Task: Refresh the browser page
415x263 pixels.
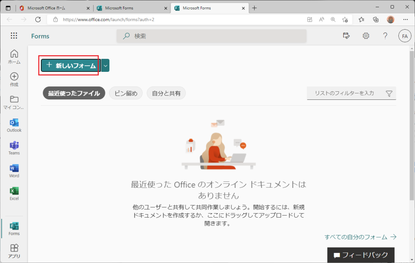Action: [38, 19]
